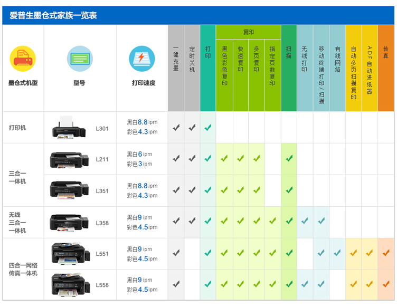Click the lightning page icon above 打印速度
Viewport: 397px width, 307px height.
click(142, 59)
